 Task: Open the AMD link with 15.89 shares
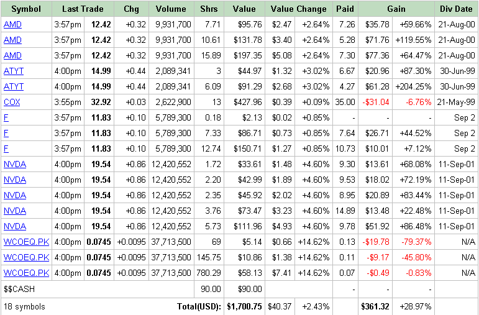tap(12, 55)
